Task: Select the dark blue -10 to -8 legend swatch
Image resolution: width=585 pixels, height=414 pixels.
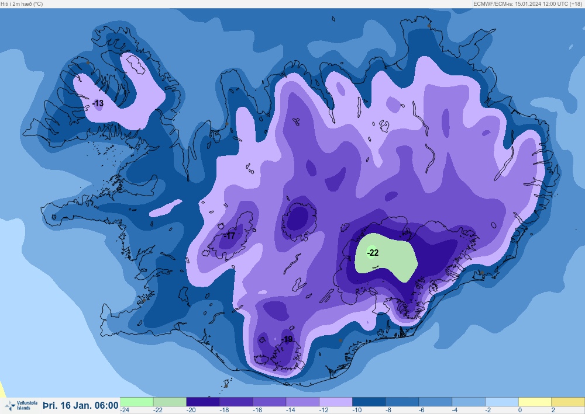Action: 369,402
